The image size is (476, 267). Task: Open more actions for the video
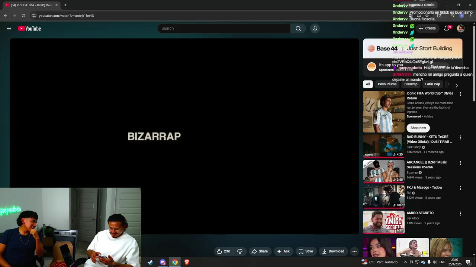[354, 251]
